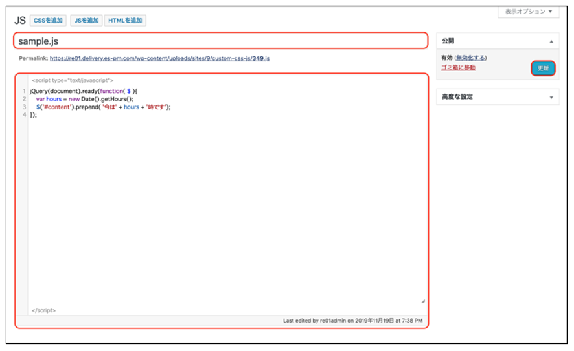Click line number 3 in gutter
The height and width of the screenshot is (351, 574).
24,107
